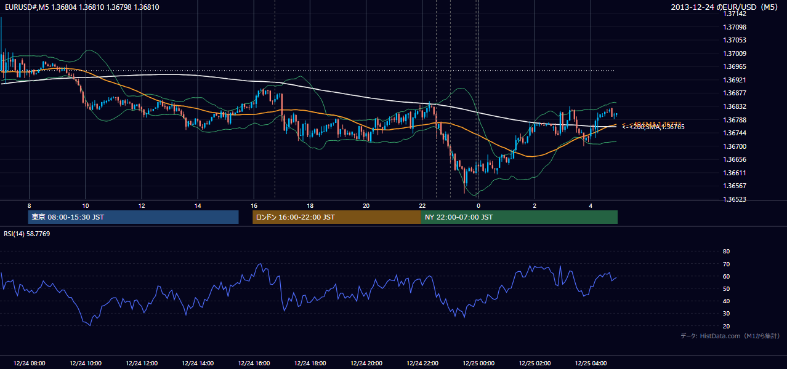Click RSI scale label 30
Screen dimensions: 787x369
point(726,314)
